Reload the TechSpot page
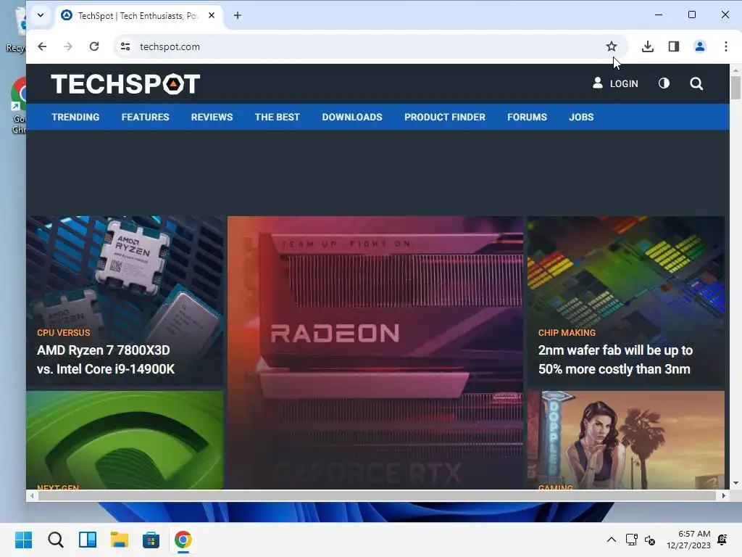Image resolution: width=742 pixels, height=557 pixels. pos(94,46)
